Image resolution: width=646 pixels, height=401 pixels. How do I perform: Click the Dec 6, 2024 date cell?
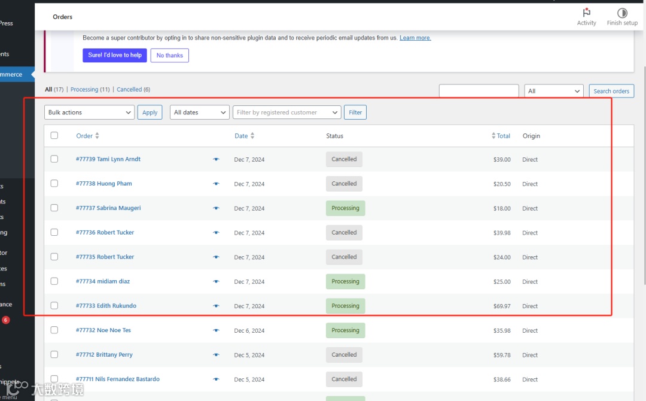pyautogui.click(x=249, y=330)
